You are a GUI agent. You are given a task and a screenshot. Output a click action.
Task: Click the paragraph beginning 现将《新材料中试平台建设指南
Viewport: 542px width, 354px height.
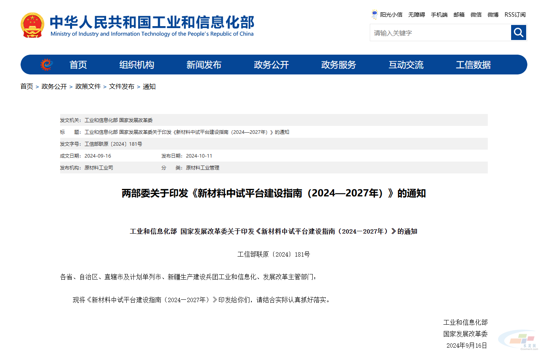tap(201, 300)
